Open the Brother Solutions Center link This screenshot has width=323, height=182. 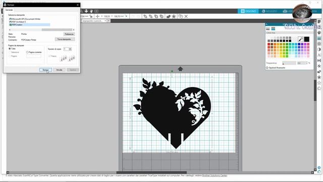tap(214, 175)
